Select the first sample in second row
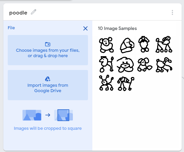This screenshot has width=184, height=152. [106, 64]
